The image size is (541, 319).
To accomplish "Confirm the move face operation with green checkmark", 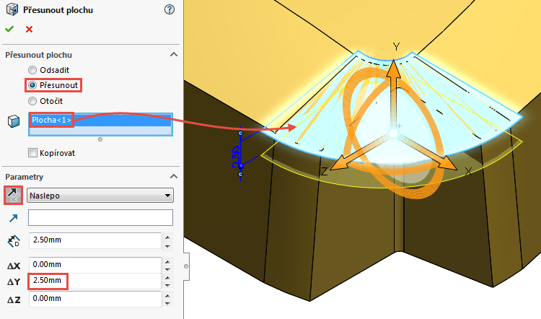I will (9, 30).
